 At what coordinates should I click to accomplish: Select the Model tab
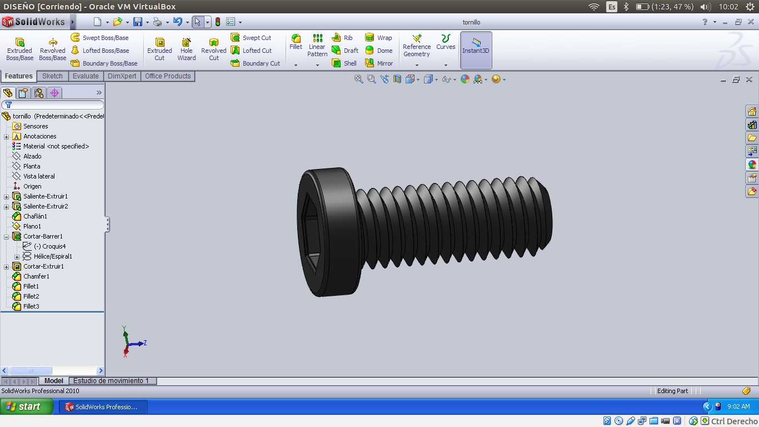click(54, 381)
